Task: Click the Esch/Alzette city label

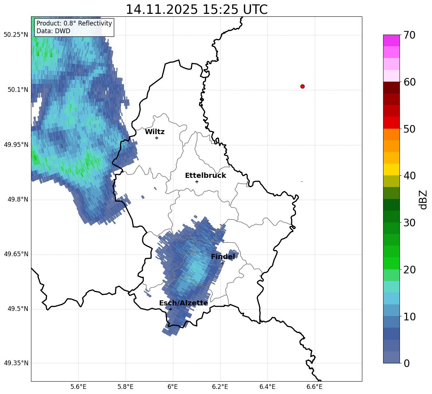Action: tap(184, 303)
